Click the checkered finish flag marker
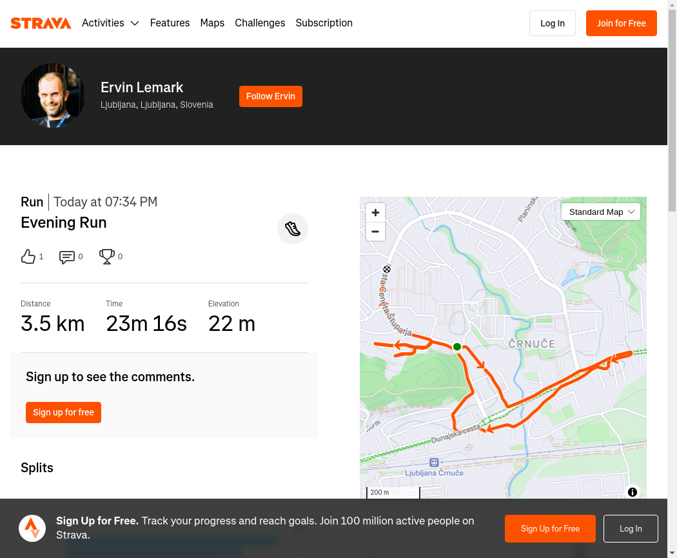677x558 pixels. (x=387, y=269)
